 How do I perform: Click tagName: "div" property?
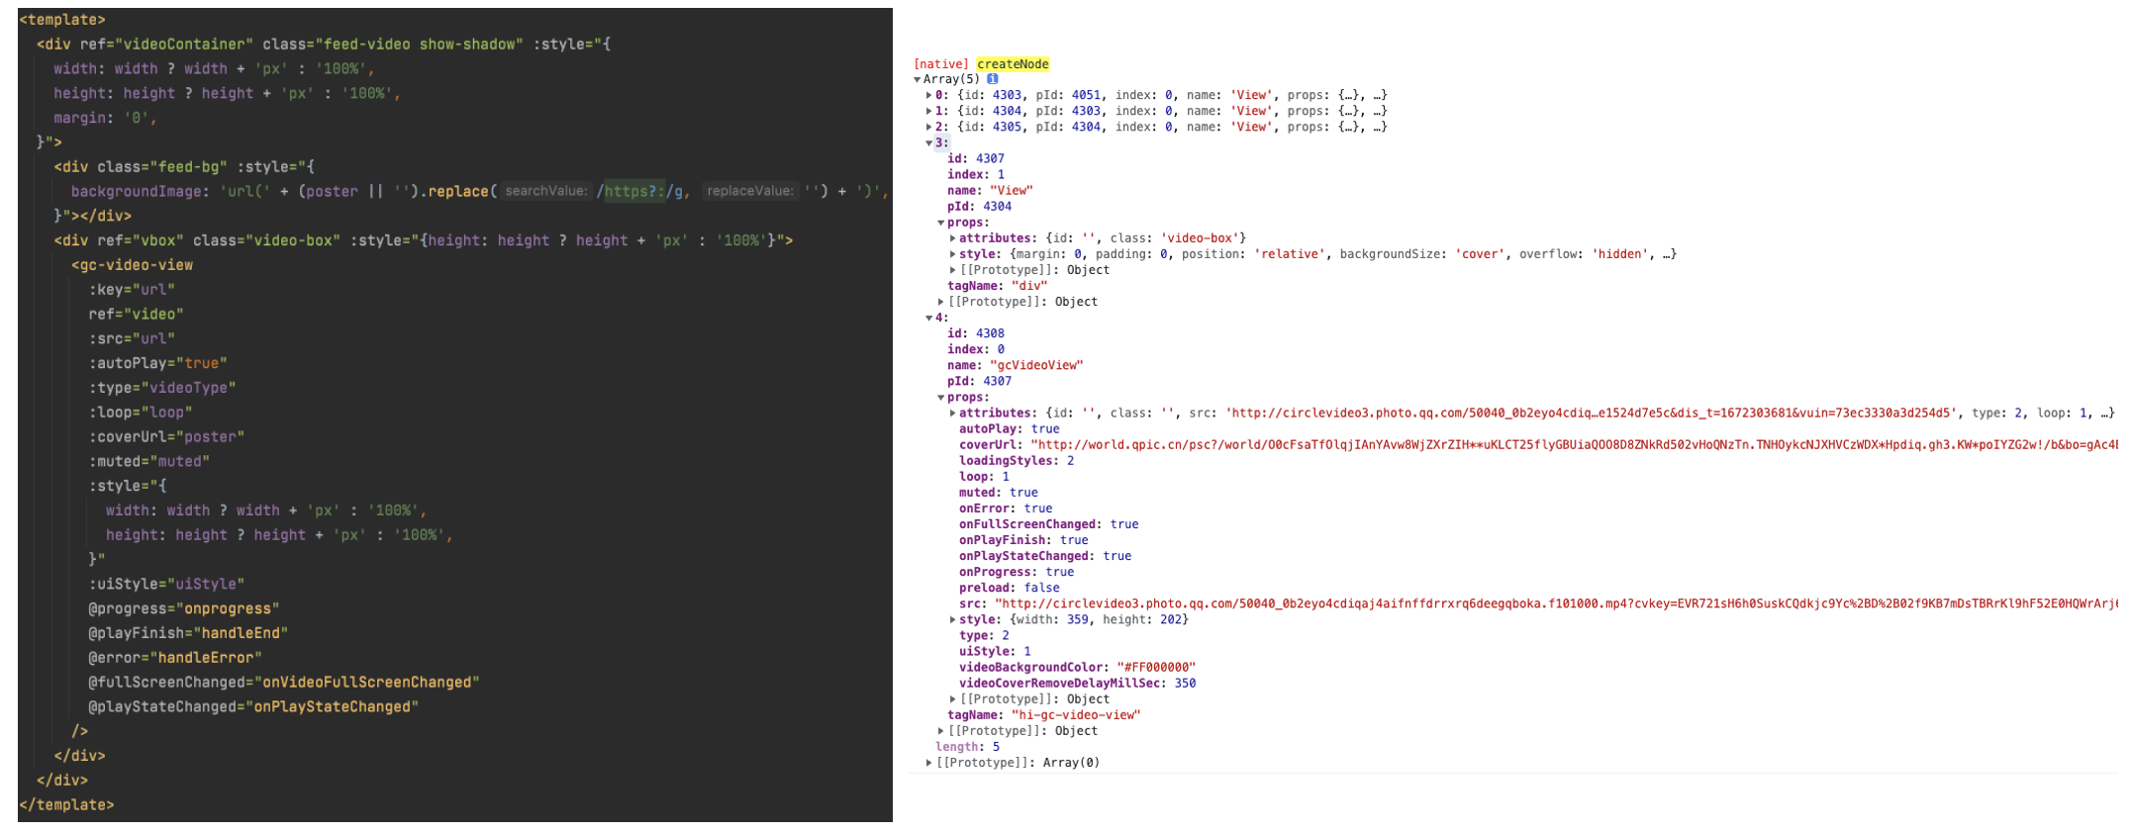tap(997, 286)
